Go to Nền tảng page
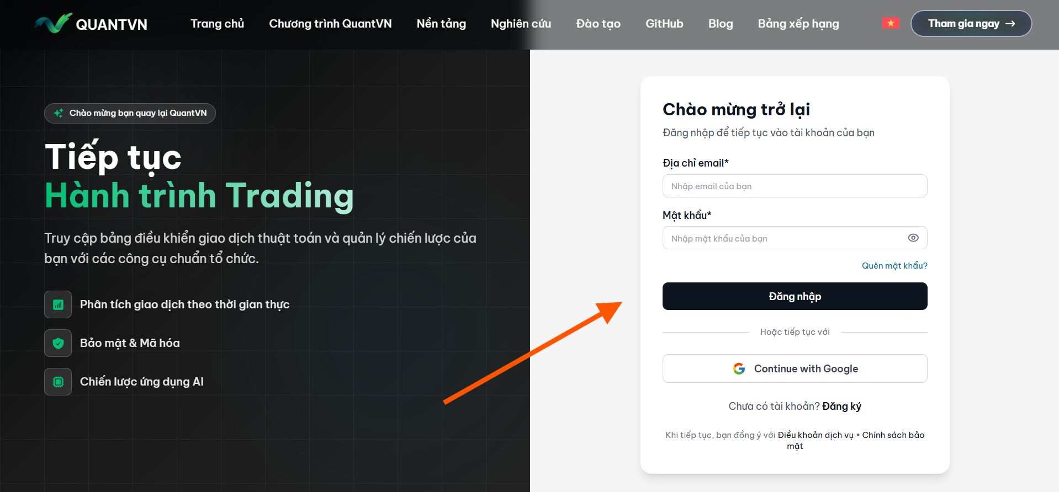Image resolution: width=1059 pixels, height=492 pixels. (x=441, y=24)
